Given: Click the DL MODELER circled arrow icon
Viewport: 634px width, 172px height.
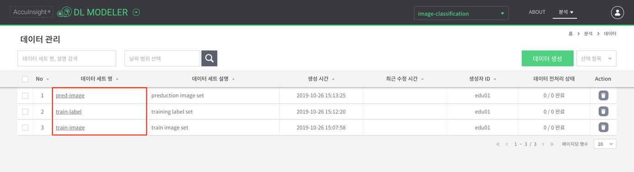Looking at the screenshot, I should point(136,12).
